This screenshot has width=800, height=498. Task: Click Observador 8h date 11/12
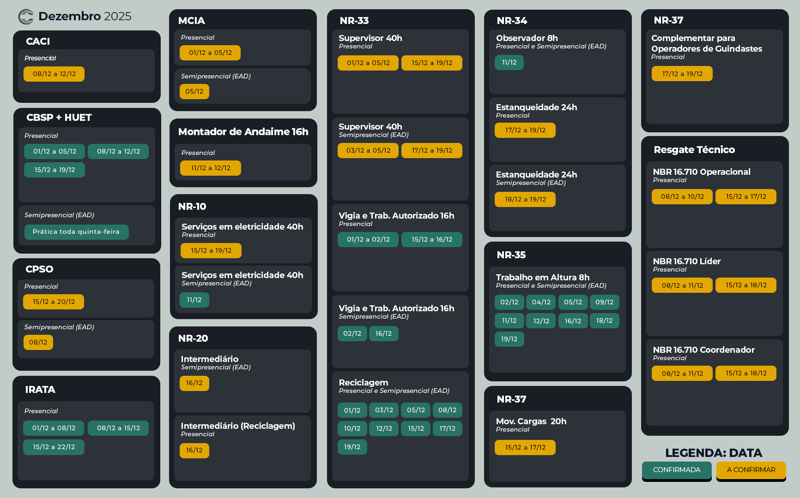click(509, 62)
